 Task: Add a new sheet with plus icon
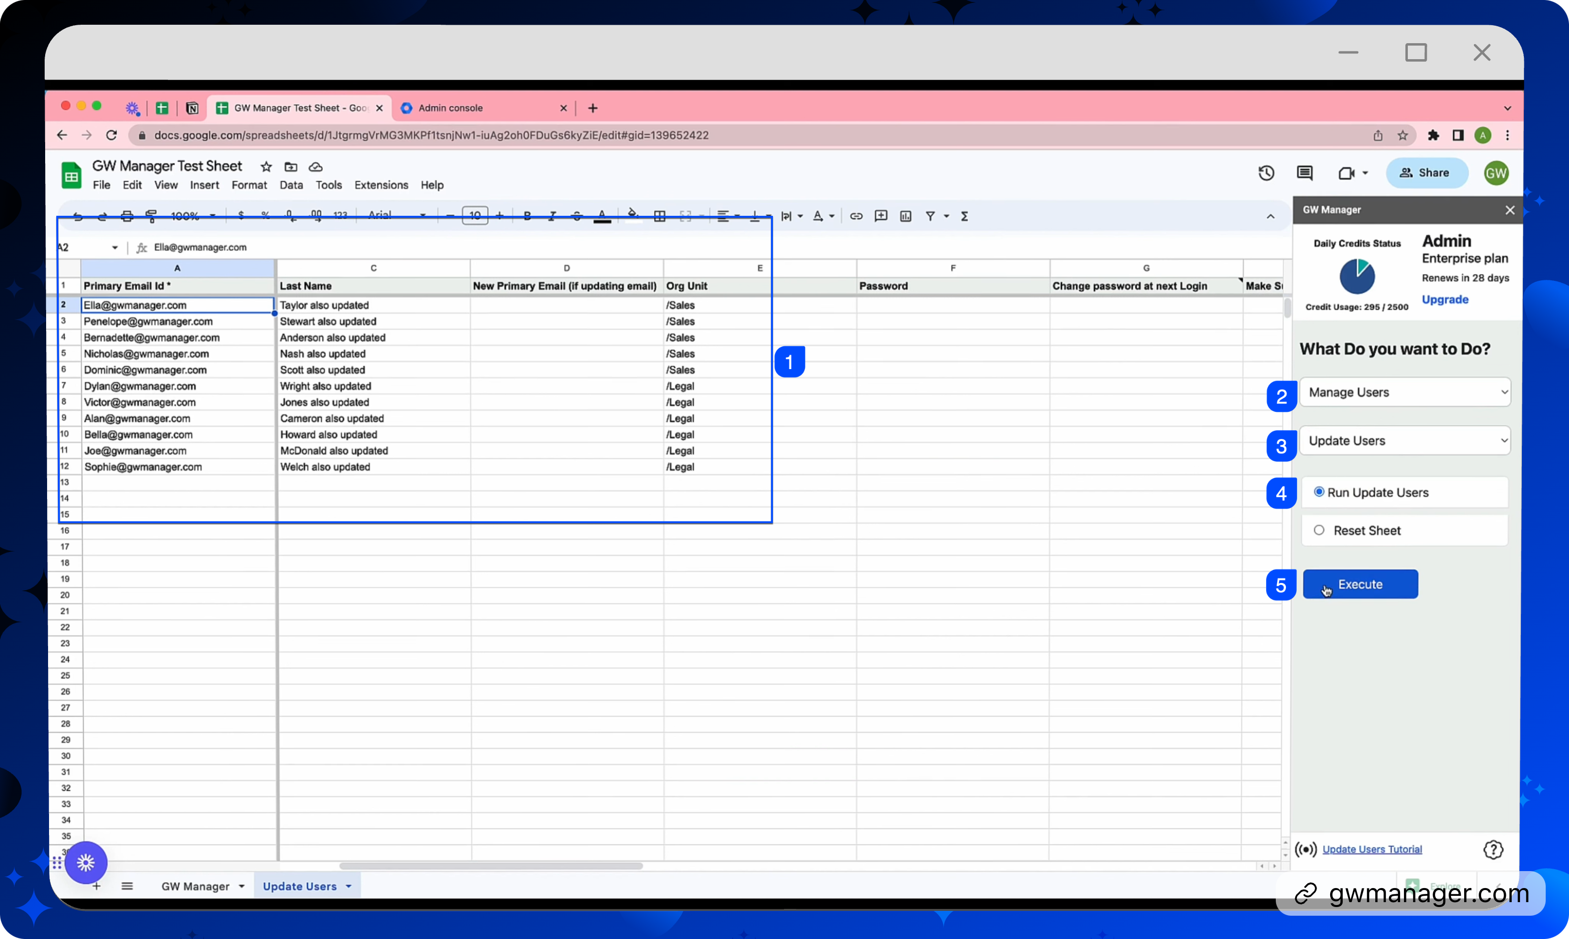pos(96,887)
